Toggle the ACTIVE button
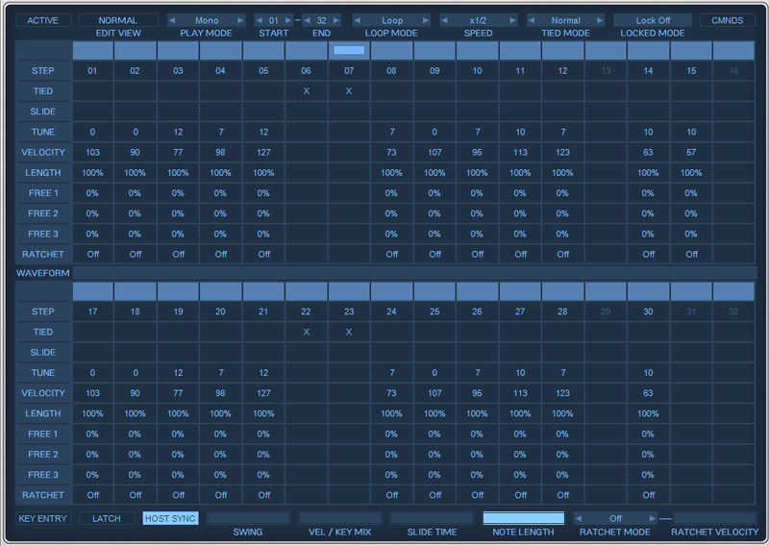769x546 pixels. (42, 20)
